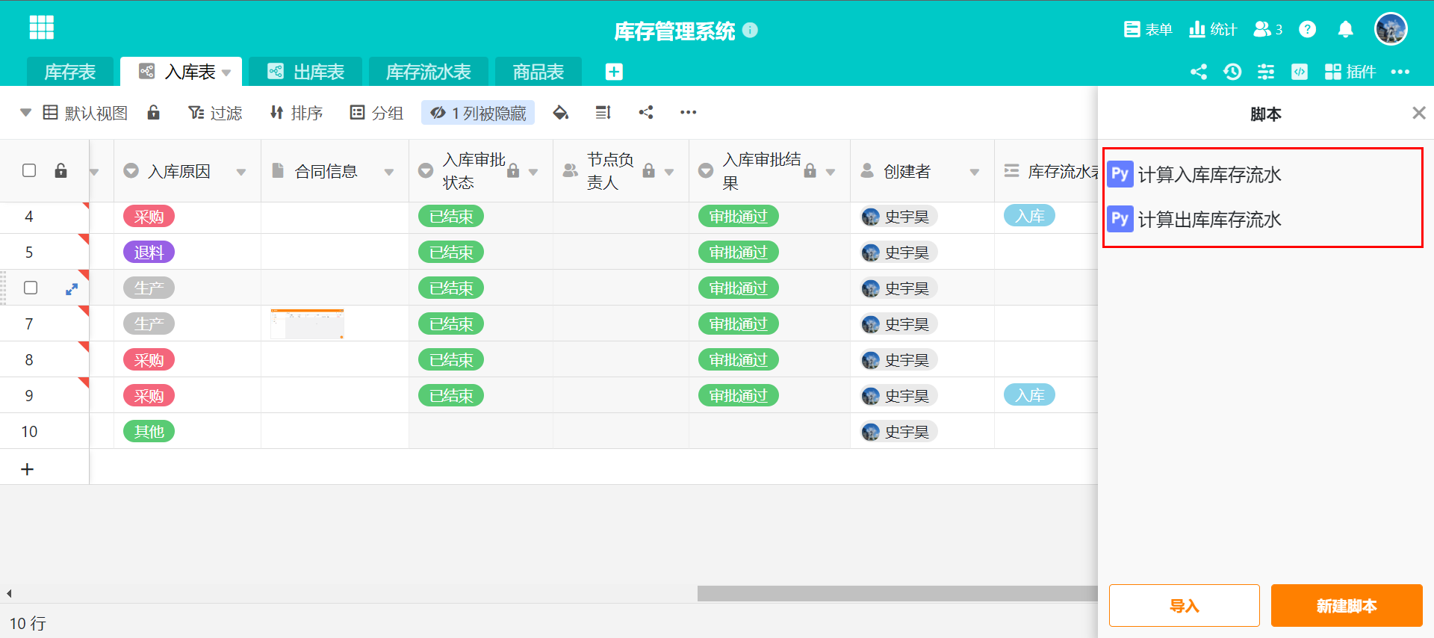Open the help question mark icon
Screen dimensions: 1434x638
[1307, 29]
